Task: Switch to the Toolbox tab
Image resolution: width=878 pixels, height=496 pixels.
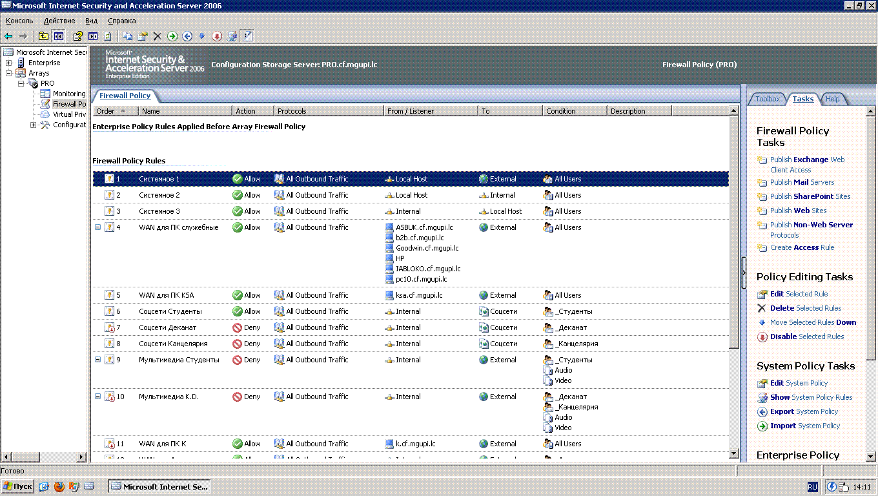Action: pyautogui.click(x=767, y=99)
